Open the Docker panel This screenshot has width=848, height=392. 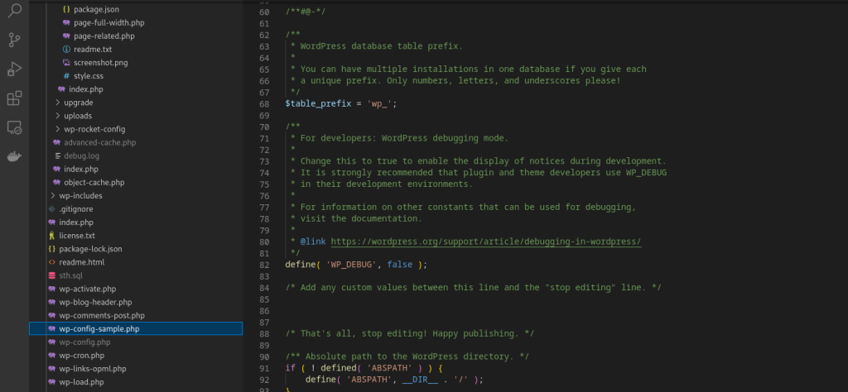pyautogui.click(x=14, y=156)
